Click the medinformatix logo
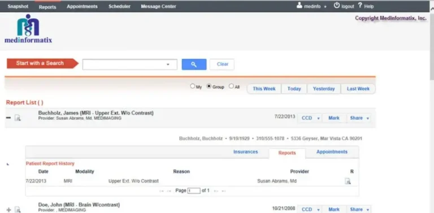Image resolution: width=434 pixels, height=213 pixels. click(x=28, y=29)
